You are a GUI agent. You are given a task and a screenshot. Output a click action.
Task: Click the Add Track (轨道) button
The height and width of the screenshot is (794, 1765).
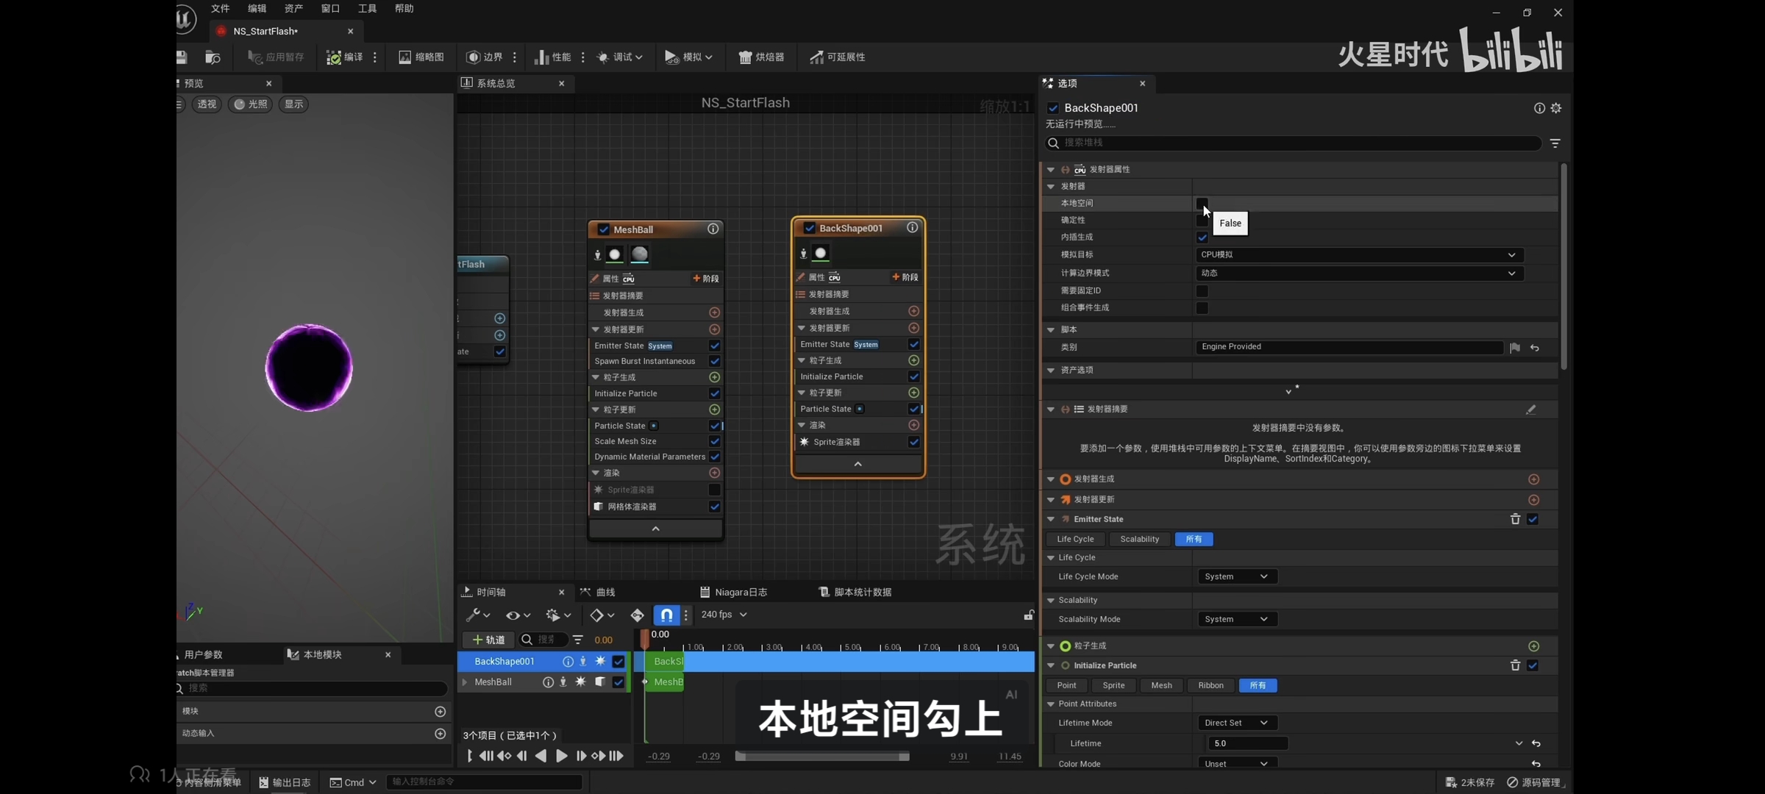coord(488,640)
